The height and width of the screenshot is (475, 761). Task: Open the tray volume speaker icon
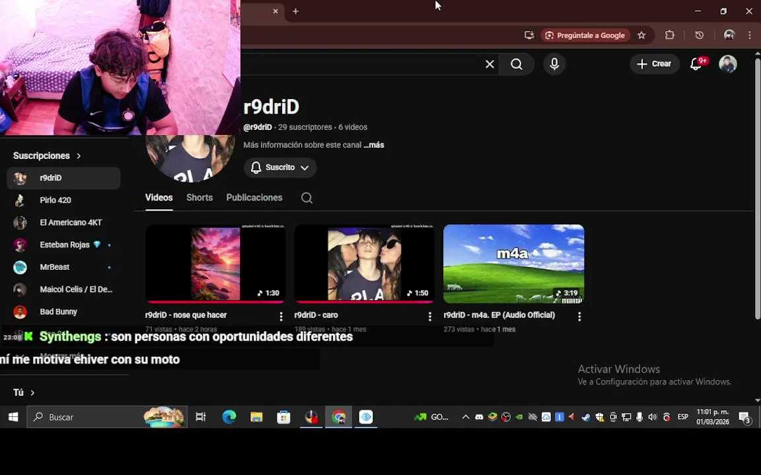[653, 417]
